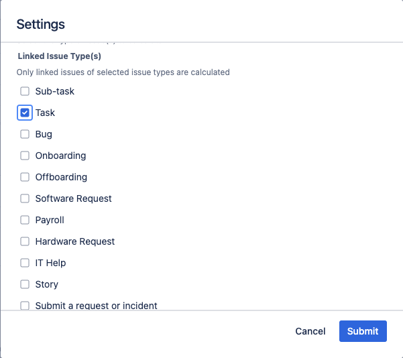Click the "Sub-task" label text
The height and width of the screenshot is (358, 403).
54,91
